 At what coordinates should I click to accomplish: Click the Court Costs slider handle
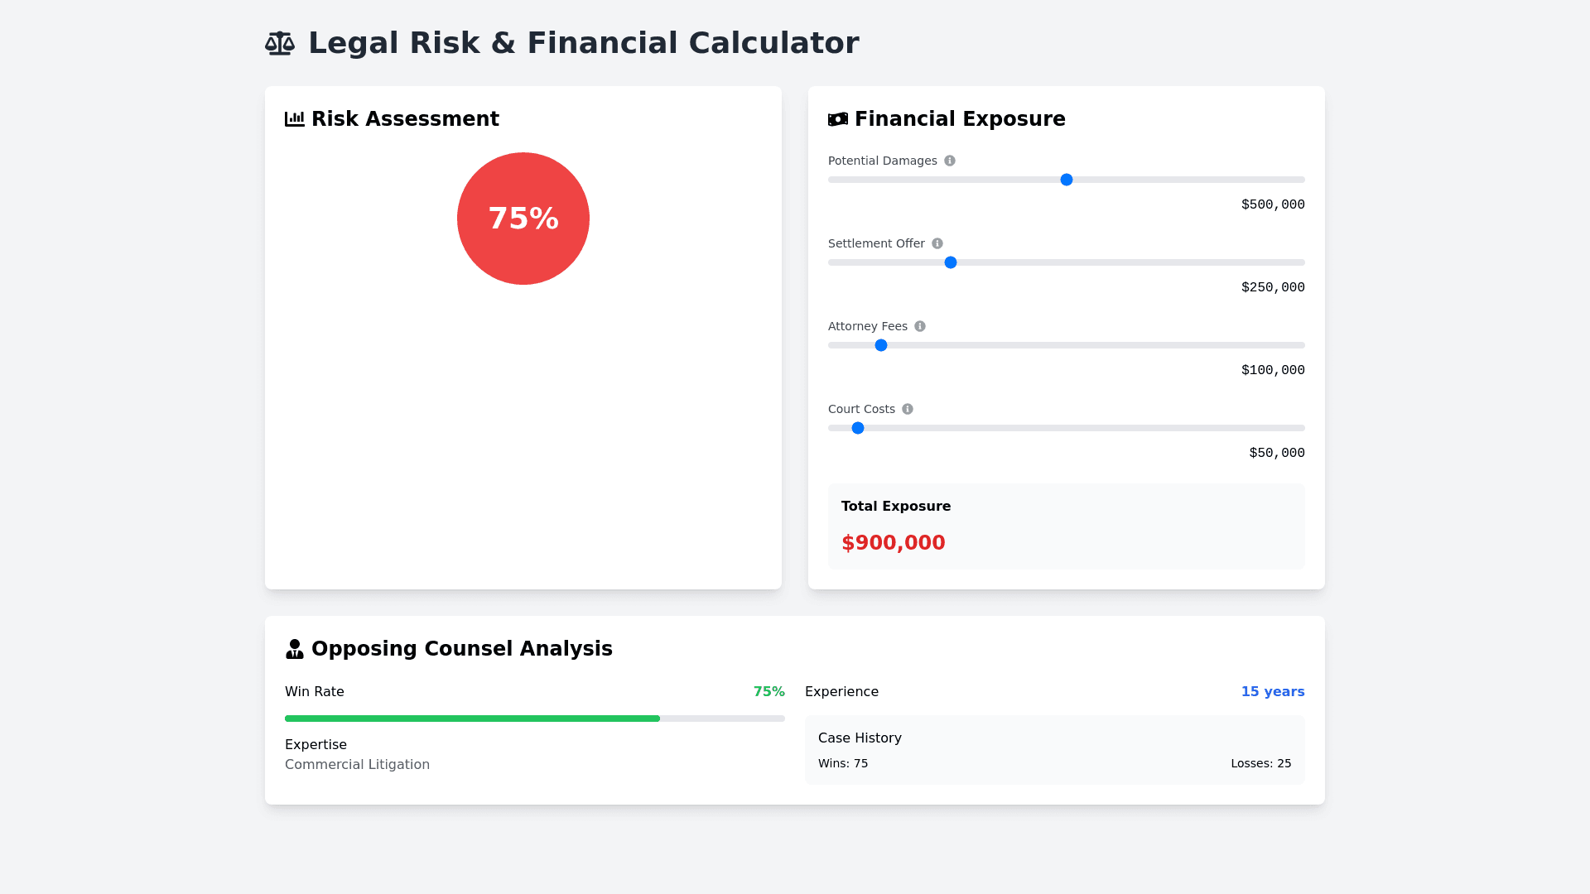click(x=858, y=428)
